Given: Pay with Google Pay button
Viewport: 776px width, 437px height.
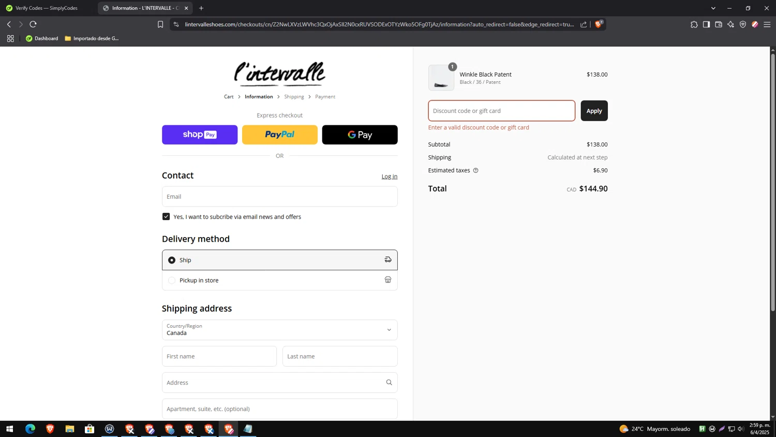Looking at the screenshot, I should 360,135.
